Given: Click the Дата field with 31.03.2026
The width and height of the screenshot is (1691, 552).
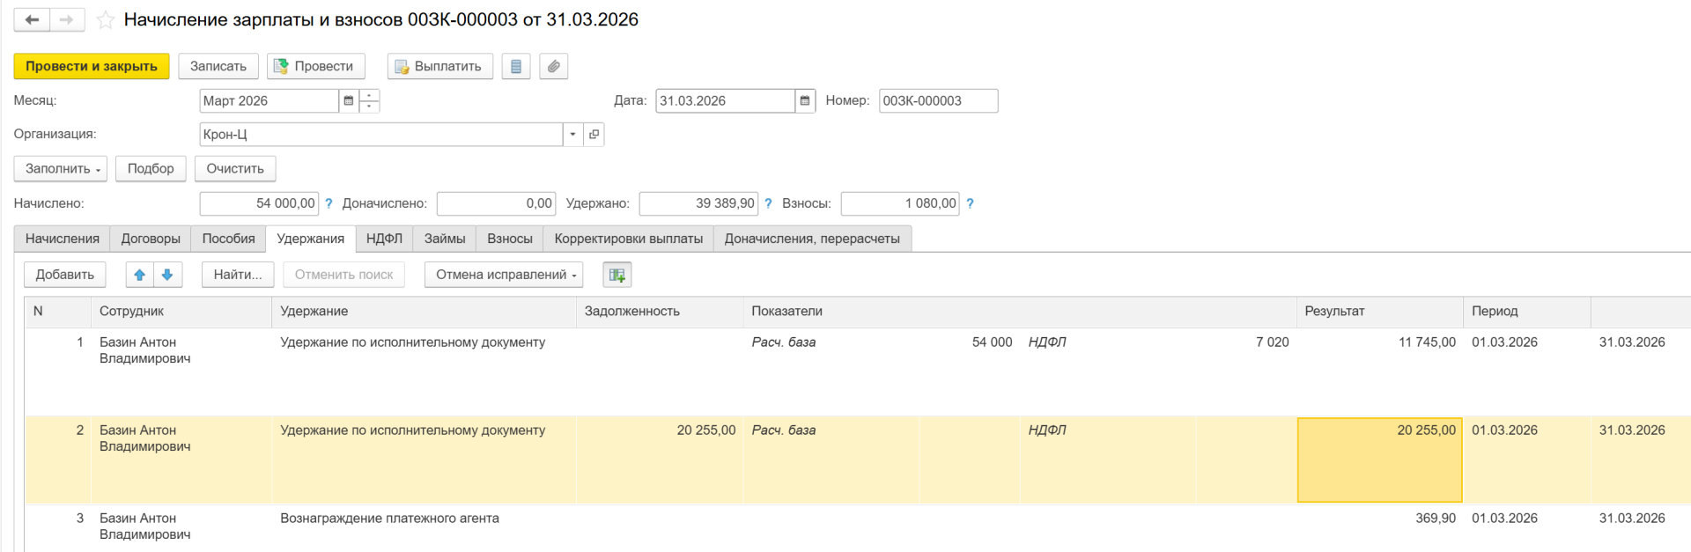Looking at the screenshot, I should pyautogui.click(x=726, y=100).
